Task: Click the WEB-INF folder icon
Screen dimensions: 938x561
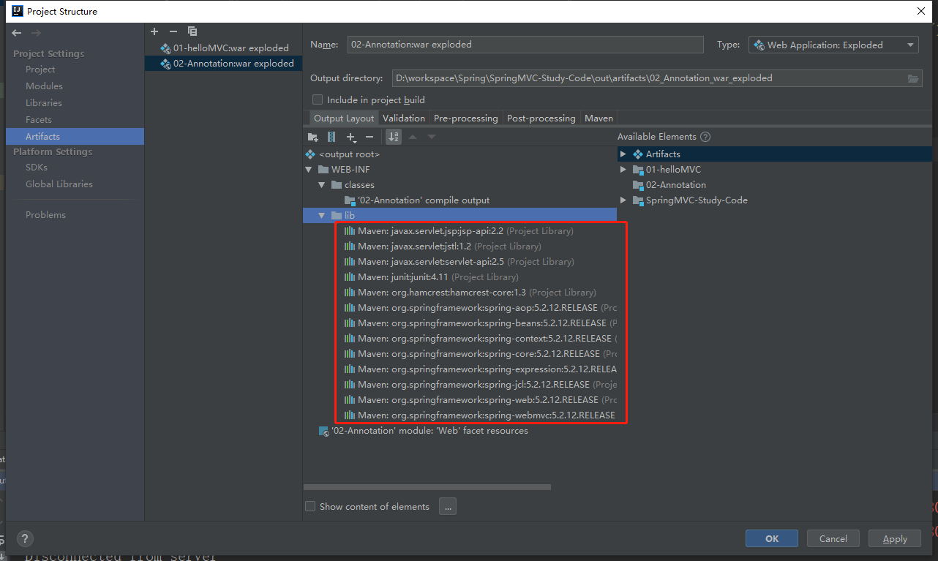Action: pyautogui.click(x=323, y=170)
